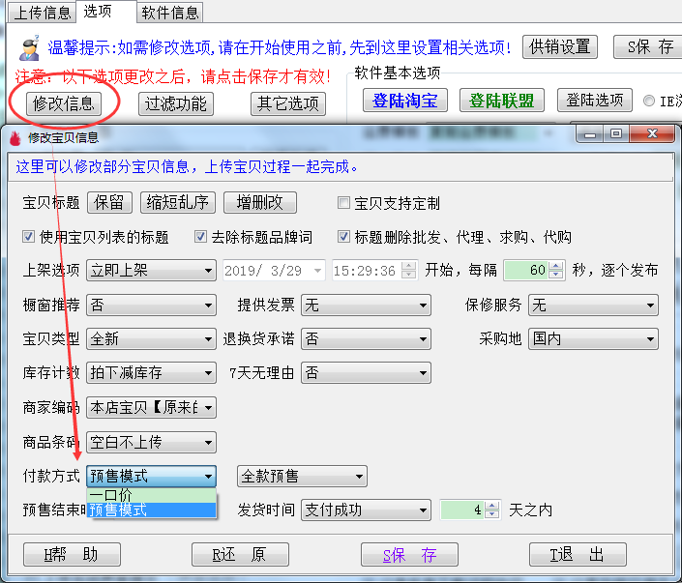This screenshot has width=682, height=583.
Task: Increase the 发货时间 days spinner
Action: (492, 505)
